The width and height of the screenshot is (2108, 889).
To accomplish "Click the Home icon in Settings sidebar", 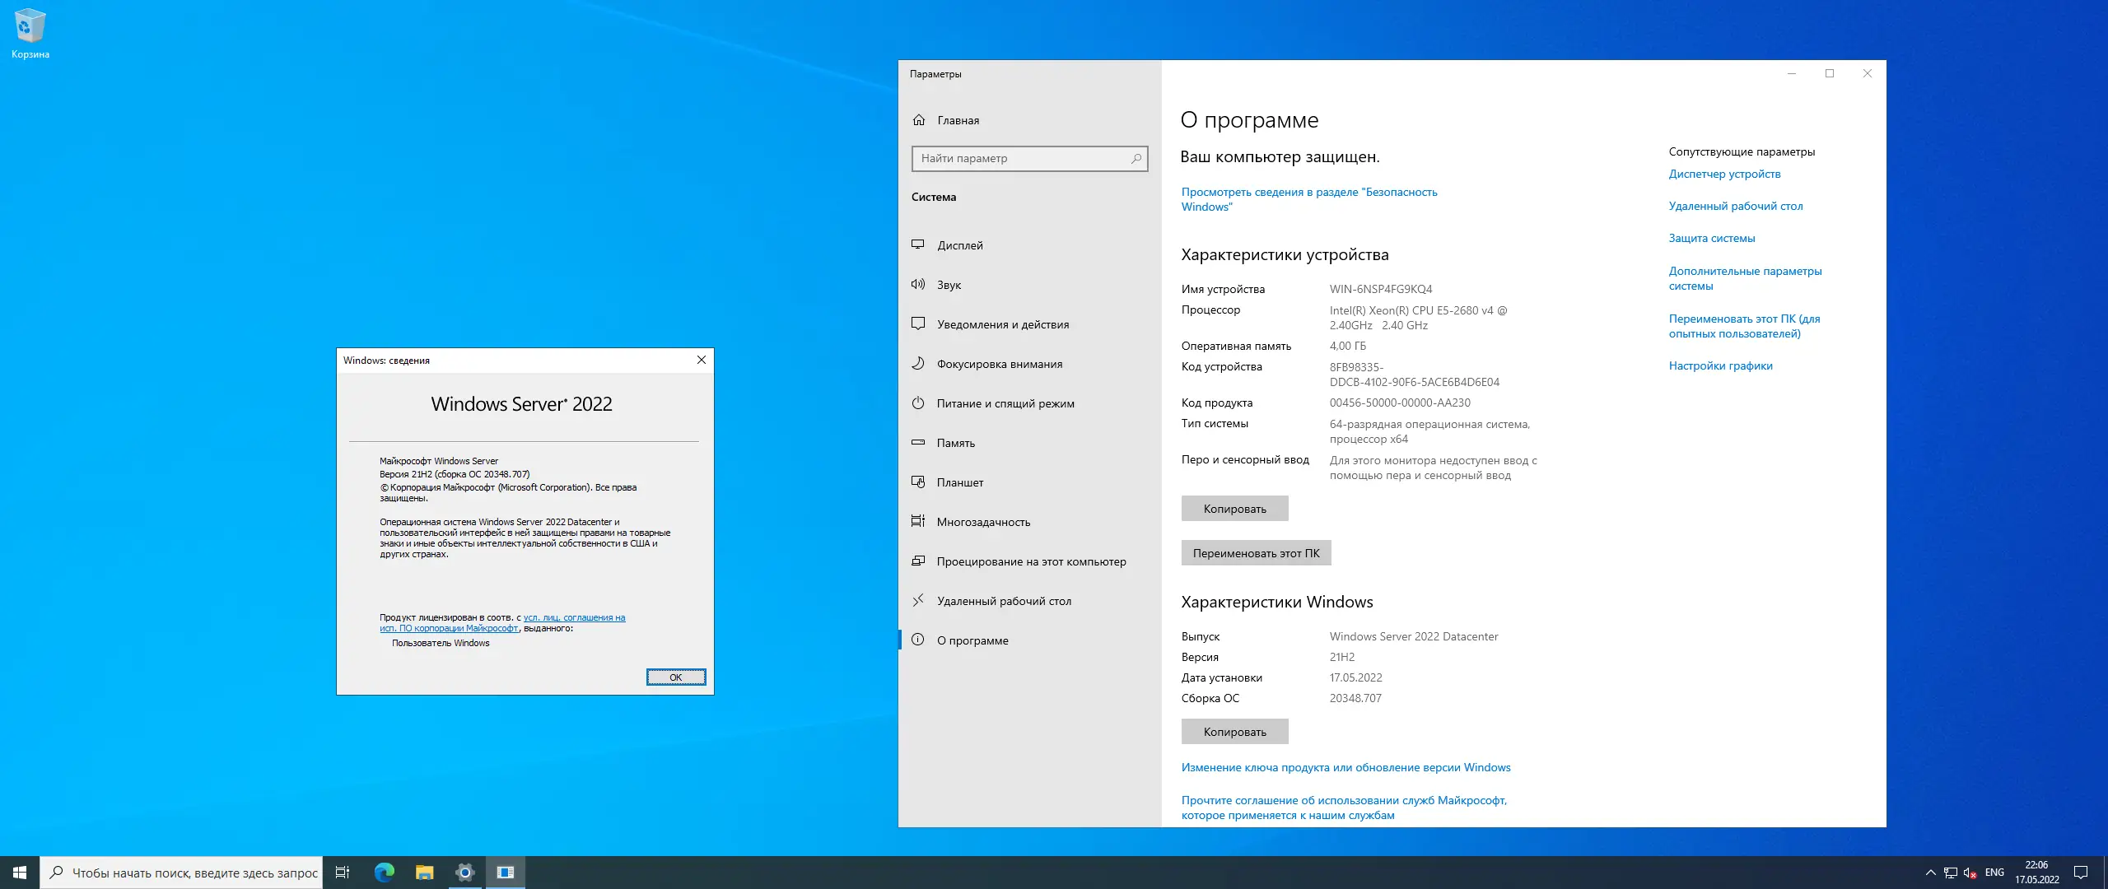I will point(919,120).
